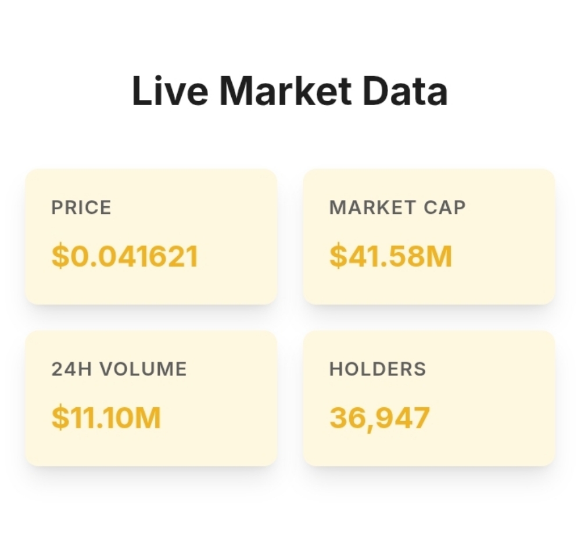Select the Price card
581x538 pixels.
(151, 236)
